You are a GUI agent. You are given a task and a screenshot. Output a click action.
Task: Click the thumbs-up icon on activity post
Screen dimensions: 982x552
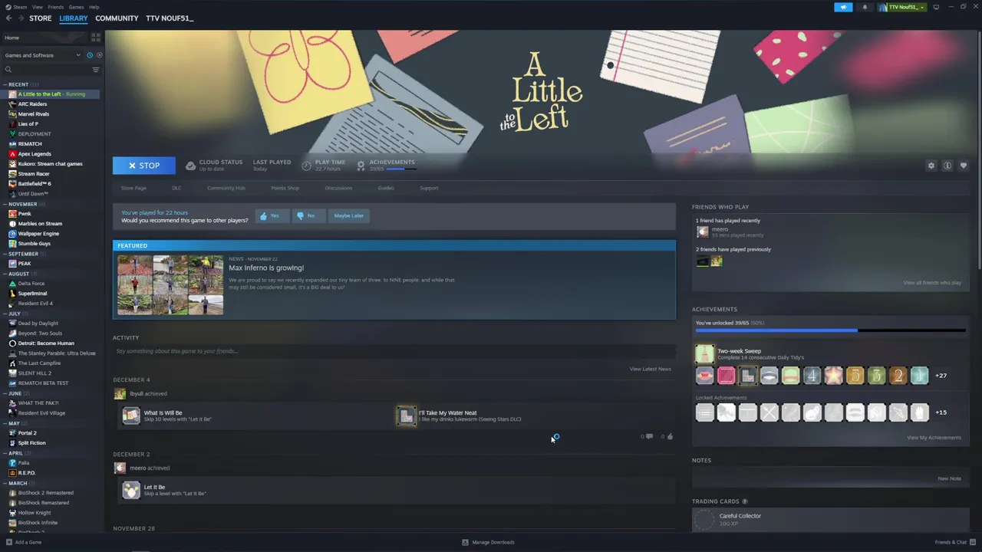click(x=670, y=436)
